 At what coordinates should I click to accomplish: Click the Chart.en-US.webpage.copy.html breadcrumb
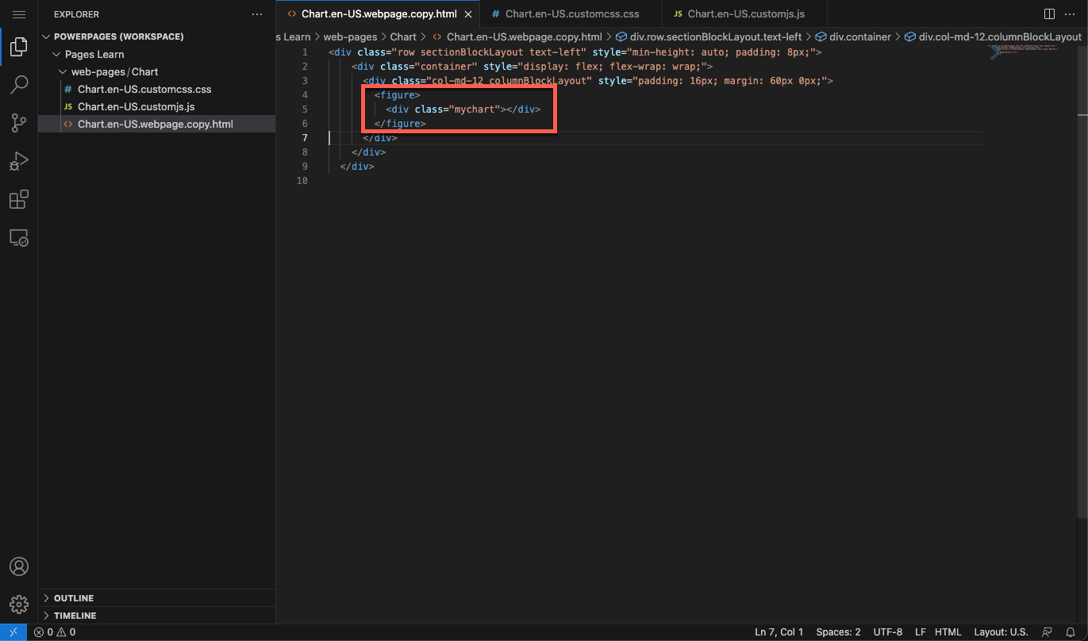point(517,36)
